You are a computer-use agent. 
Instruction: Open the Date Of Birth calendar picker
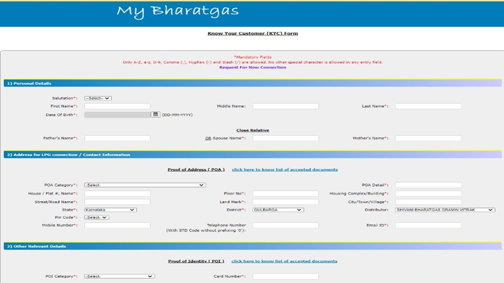point(155,114)
